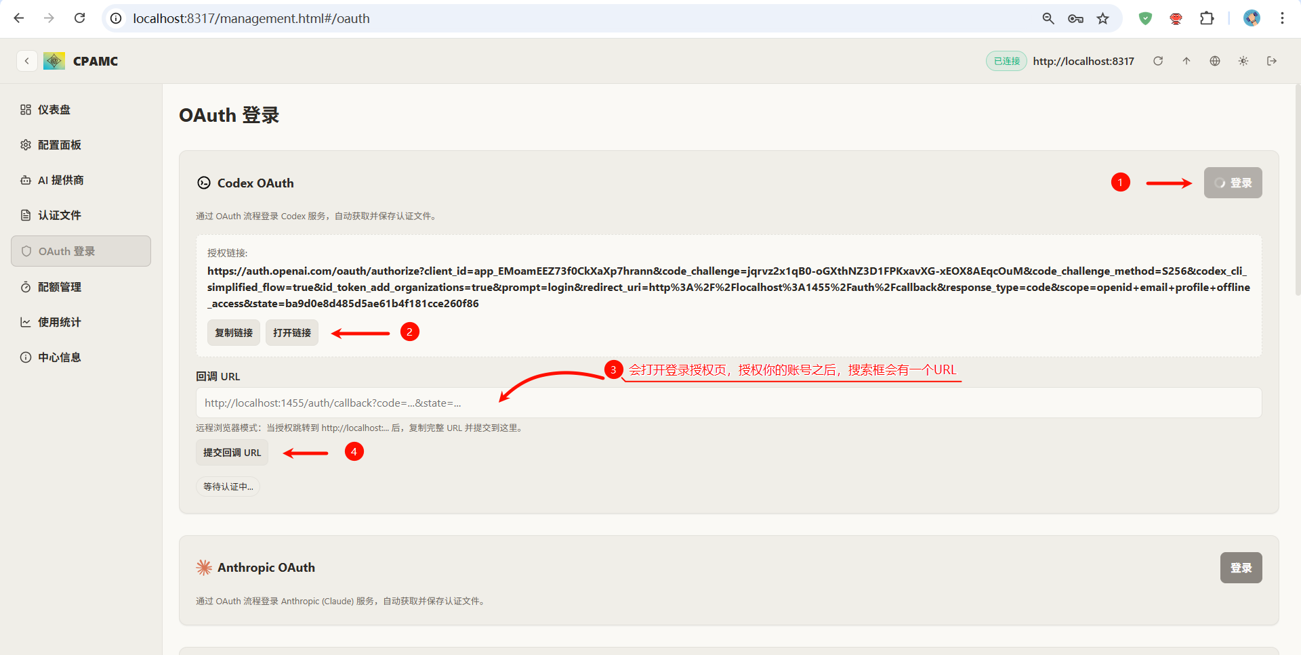Screen dimensions: 1301x655
Task: Open the 配置面板 menu item
Action: point(81,145)
